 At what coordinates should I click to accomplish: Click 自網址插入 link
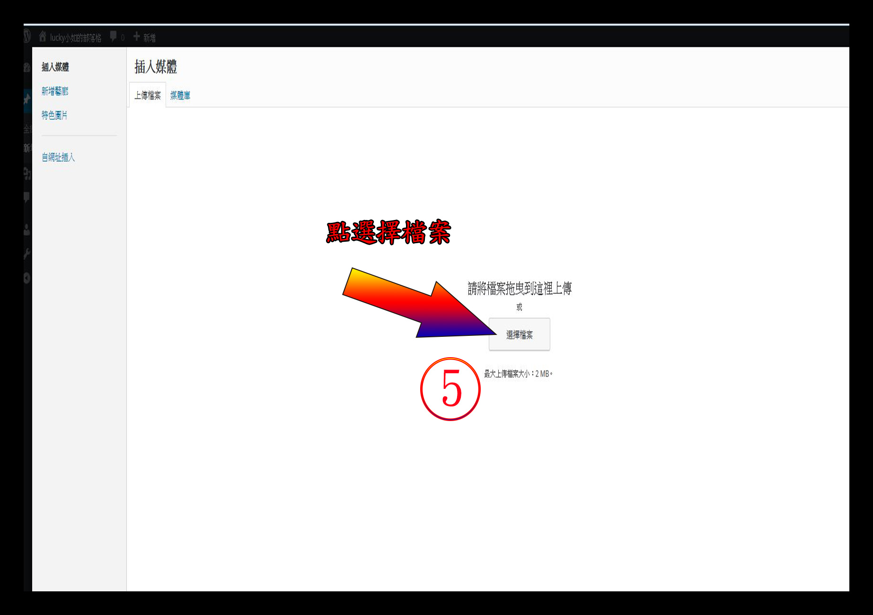tap(58, 157)
